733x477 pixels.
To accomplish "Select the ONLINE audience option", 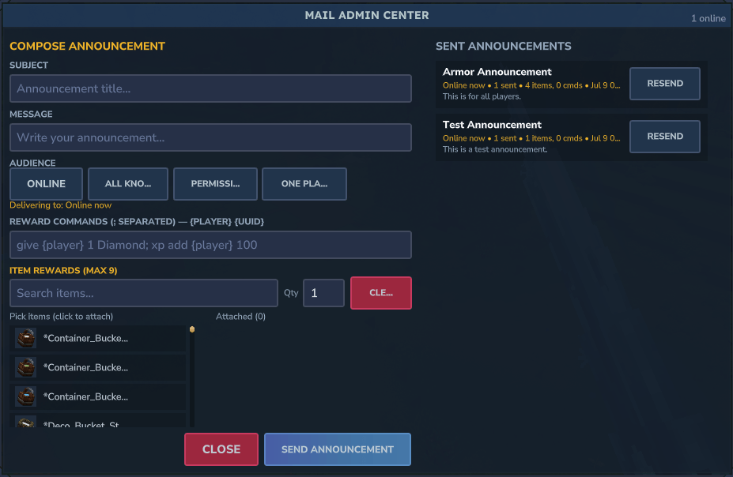I will [47, 184].
